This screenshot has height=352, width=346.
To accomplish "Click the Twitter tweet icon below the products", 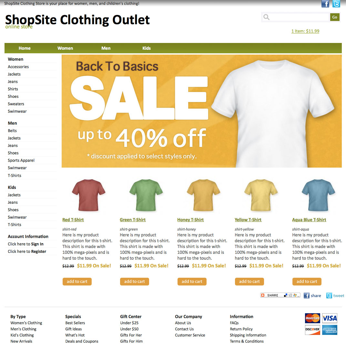I will click(x=329, y=295).
